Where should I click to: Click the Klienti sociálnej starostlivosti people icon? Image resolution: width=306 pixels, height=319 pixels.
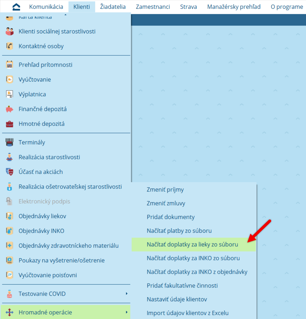coord(9,31)
